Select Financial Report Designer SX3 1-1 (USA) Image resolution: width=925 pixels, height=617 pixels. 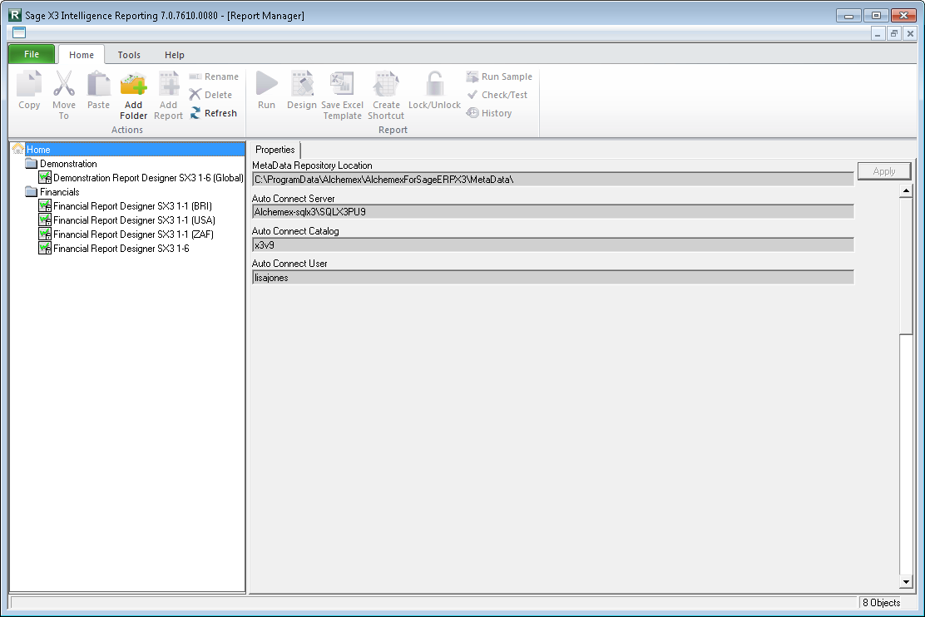coord(134,220)
